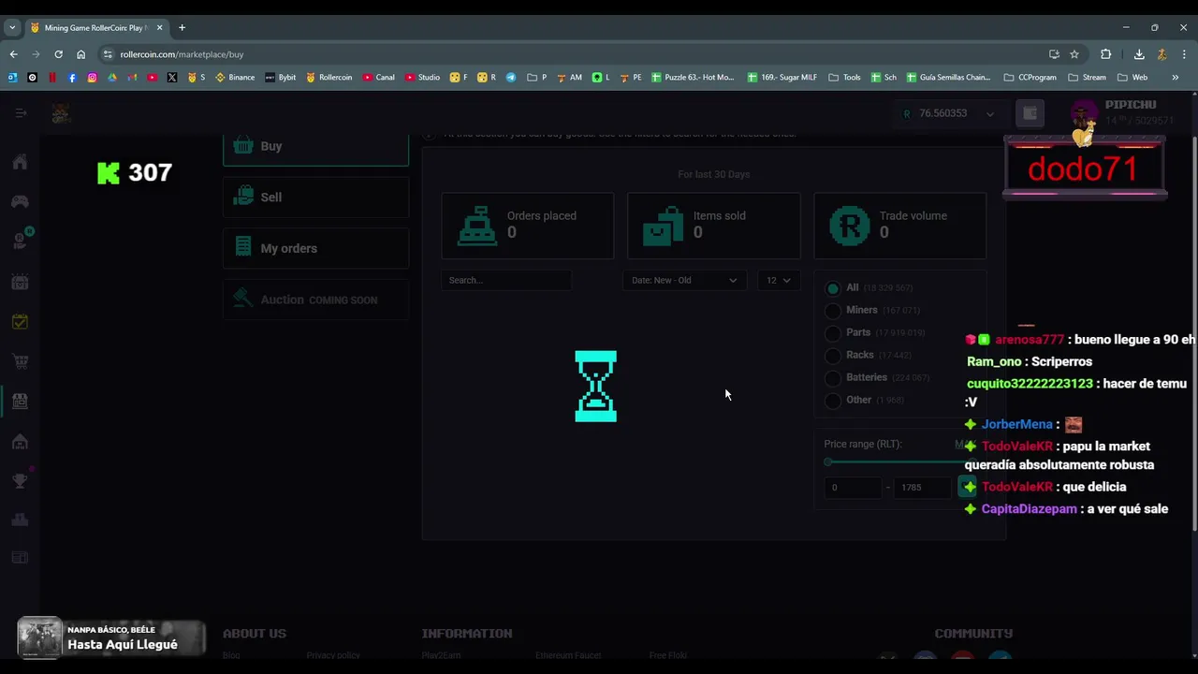The width and height of the screenshot is (1198, 674).
Task: Open the 12 items per page dropdown
Action: pyautogui.click(x=779, y=280)
